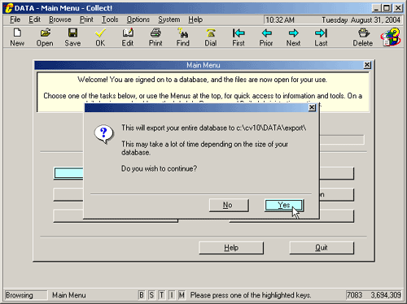Click the New toolbar icon
Screen dimensions: 407x304
pyautogui.click(x=17, y=33)
